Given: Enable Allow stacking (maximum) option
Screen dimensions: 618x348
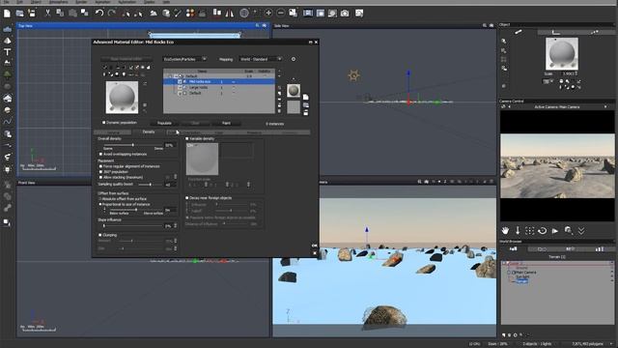Looking at the screenshot, I should click(x=100, y=178).
